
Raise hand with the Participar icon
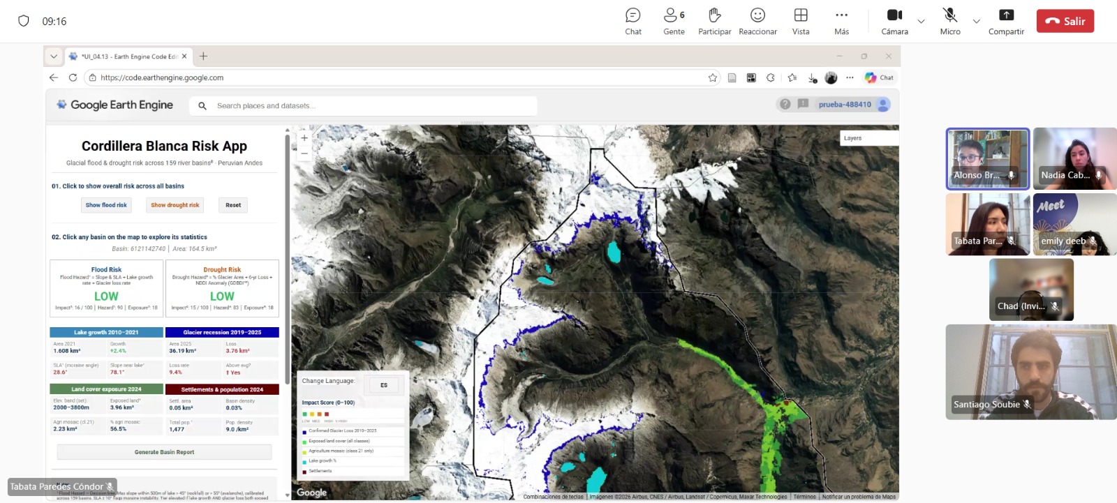(714, 21)
